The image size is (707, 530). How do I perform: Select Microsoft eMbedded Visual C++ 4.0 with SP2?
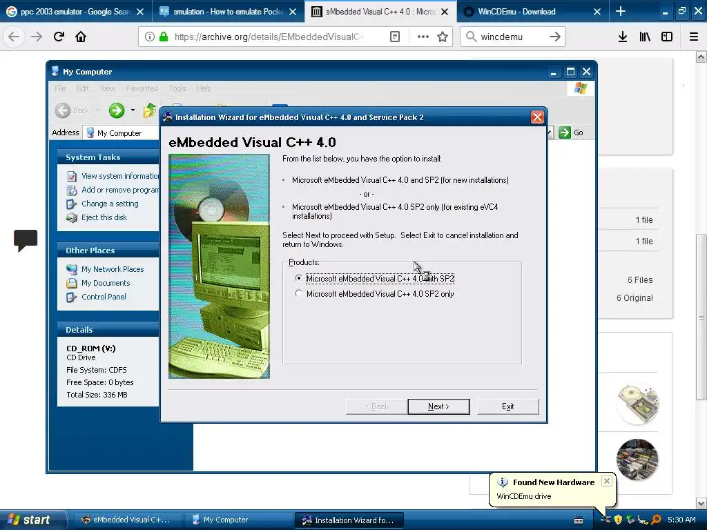[298, 278]
